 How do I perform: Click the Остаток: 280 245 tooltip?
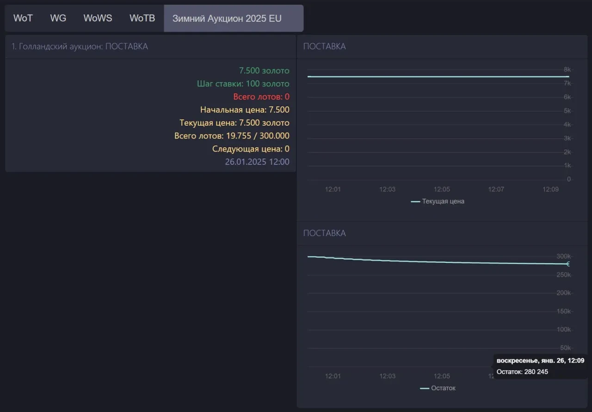click(522, 372)
